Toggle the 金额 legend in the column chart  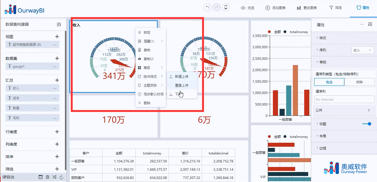[x=274, y=32]
